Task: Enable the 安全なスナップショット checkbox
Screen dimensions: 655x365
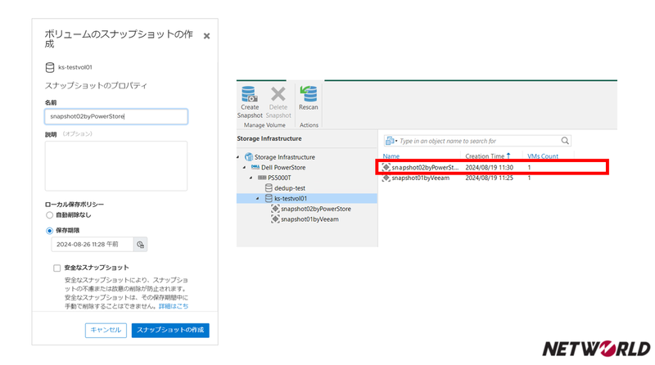Action: (x=56, y=268)
